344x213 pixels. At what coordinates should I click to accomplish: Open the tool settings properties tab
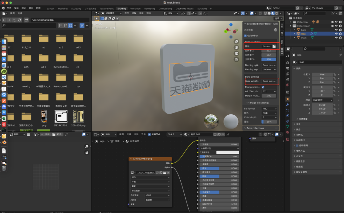pos(288,55)
